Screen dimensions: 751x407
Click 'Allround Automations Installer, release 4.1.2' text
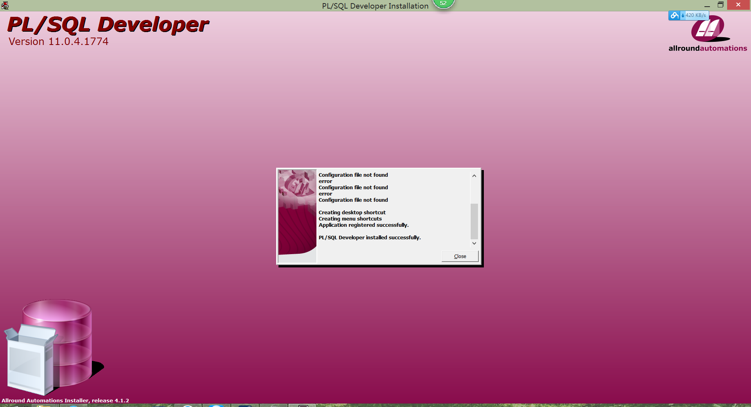click(65, 400)
